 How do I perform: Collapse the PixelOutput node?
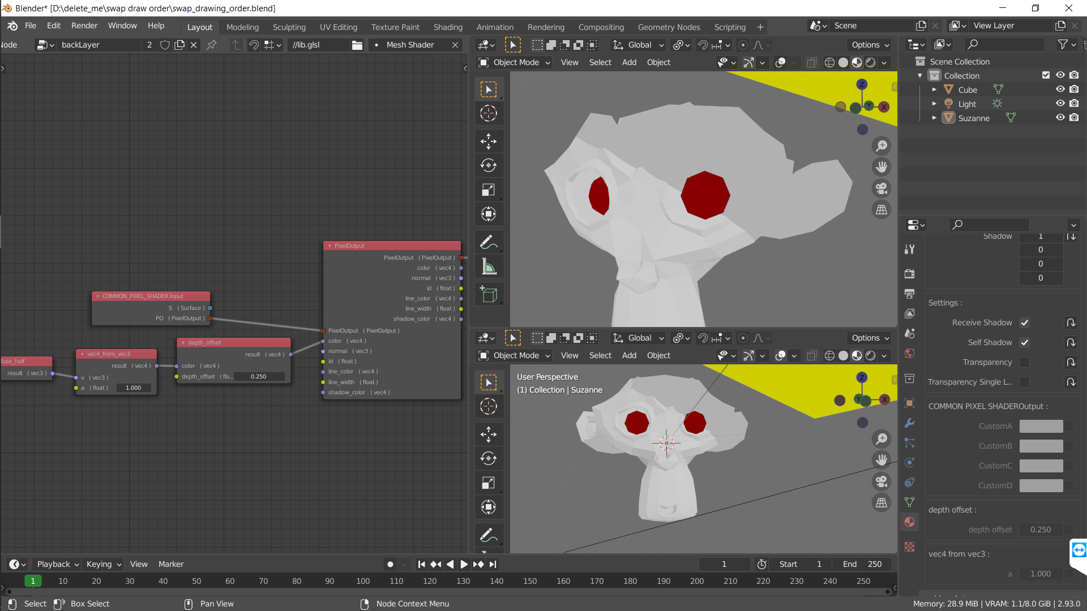[x=329, y=246]
